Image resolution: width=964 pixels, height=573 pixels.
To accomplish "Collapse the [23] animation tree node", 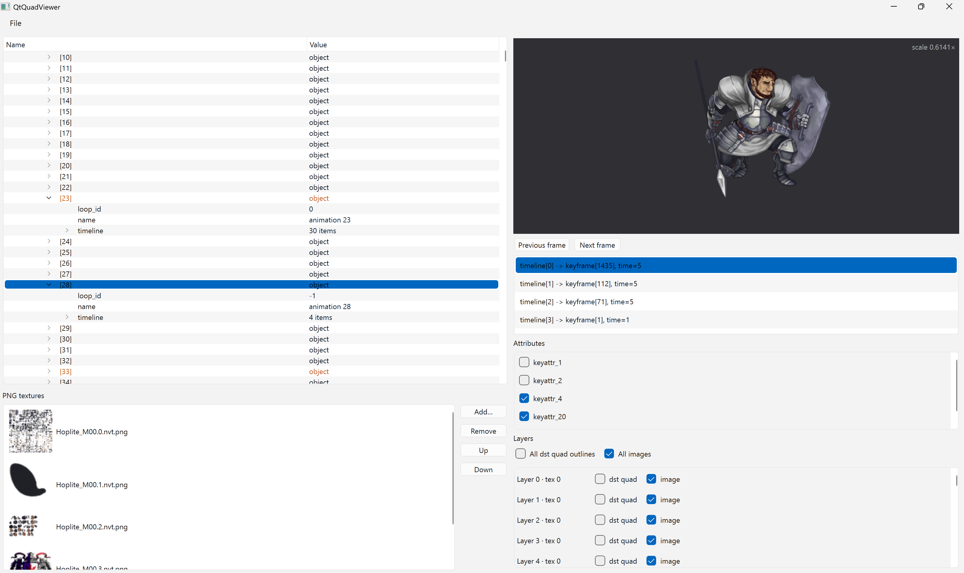I will (x=49, y=198).
